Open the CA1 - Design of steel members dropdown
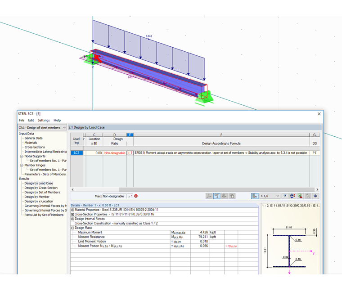The image size is (342, 291). click(42, 128)
